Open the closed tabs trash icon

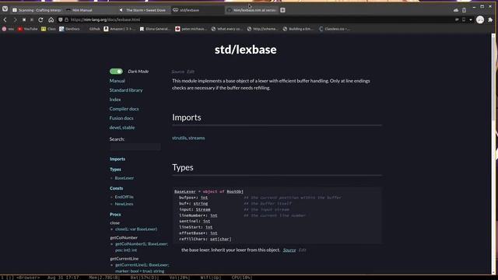pos(464,10)
